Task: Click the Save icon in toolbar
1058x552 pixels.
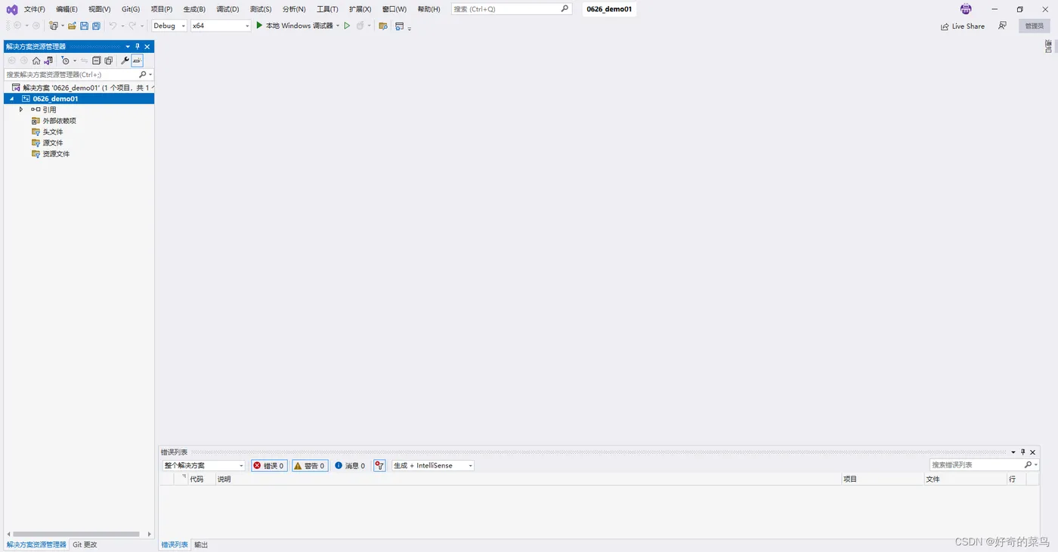Action: click(84, 26)
